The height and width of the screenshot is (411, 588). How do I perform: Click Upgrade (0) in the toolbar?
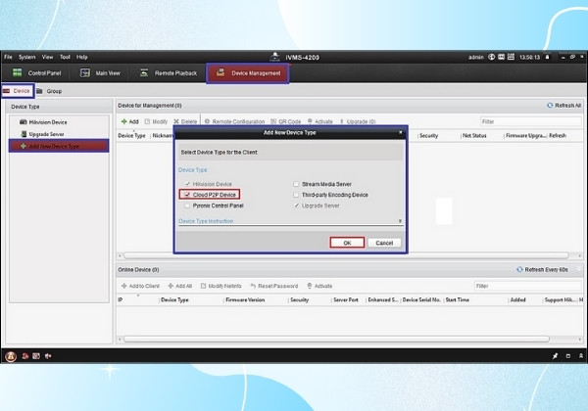tap(358, 121)
